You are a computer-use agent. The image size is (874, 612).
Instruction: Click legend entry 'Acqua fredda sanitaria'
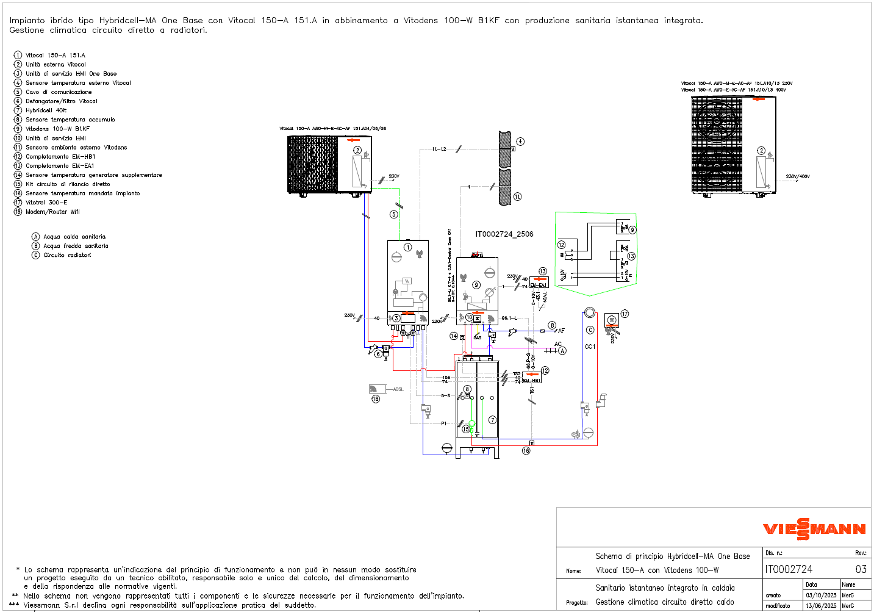[76, 246]
